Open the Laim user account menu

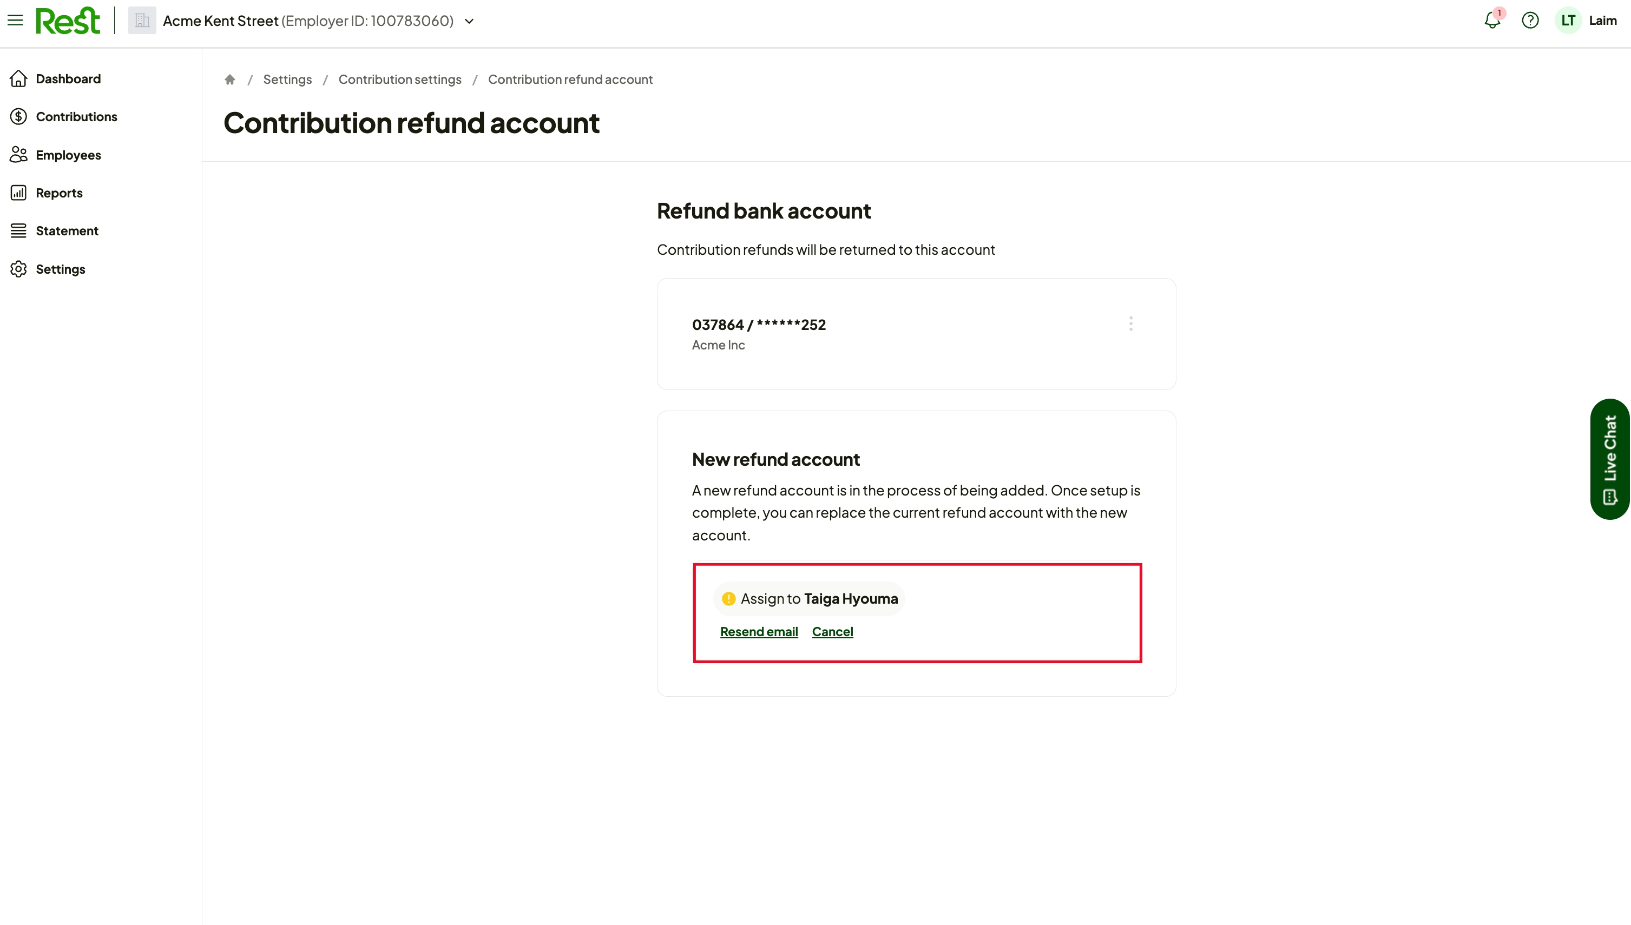pos(1602,21)
